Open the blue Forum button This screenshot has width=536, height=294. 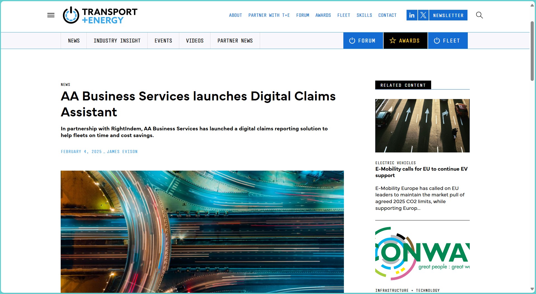point(363,41)
